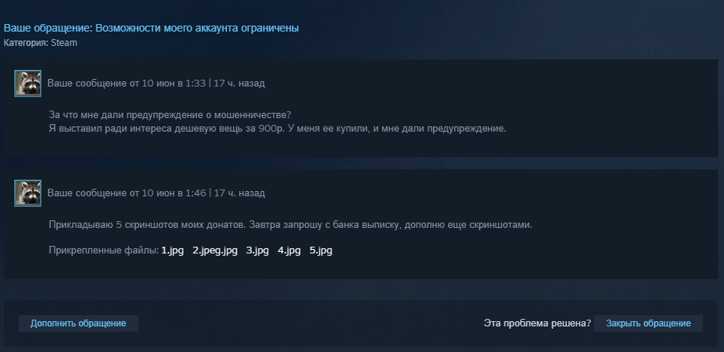The height and width of the screenshot is (352, 724).
Task: Open attached file 4.jpg
Action: [289, 250]
